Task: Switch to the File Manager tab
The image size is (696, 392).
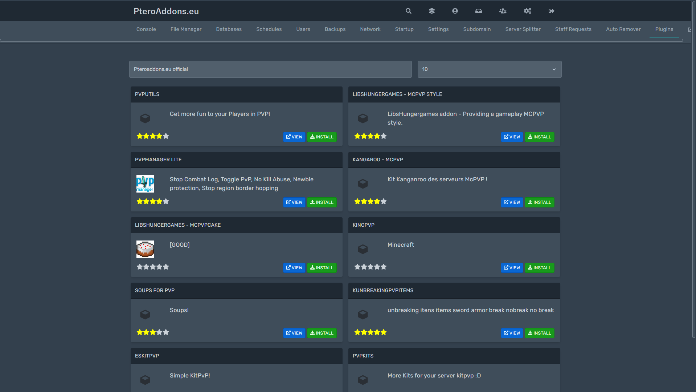Action: tap(186, 29)
